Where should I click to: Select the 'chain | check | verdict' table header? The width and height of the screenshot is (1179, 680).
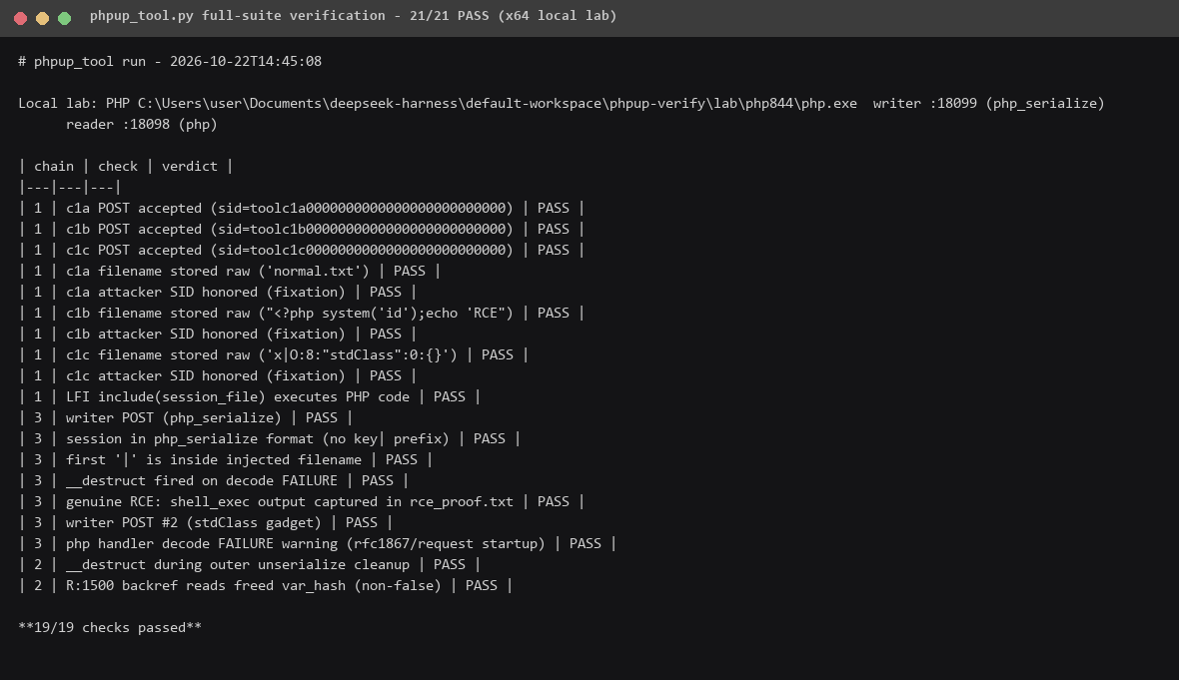point(126,167)
